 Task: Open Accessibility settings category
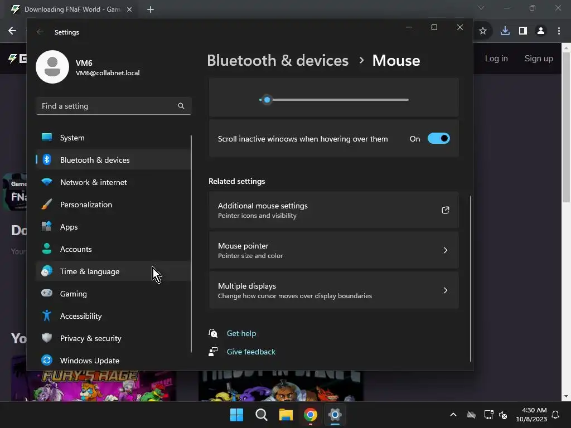[x=113, y=316]
